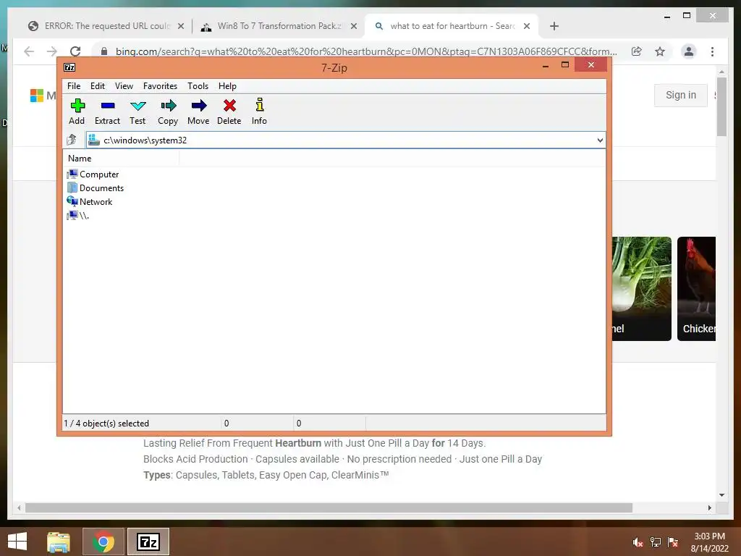The height and width of the screenshot is (556, 741).
Task: Click the scroll right arrow in Chrome
Action: coord(709,507)
